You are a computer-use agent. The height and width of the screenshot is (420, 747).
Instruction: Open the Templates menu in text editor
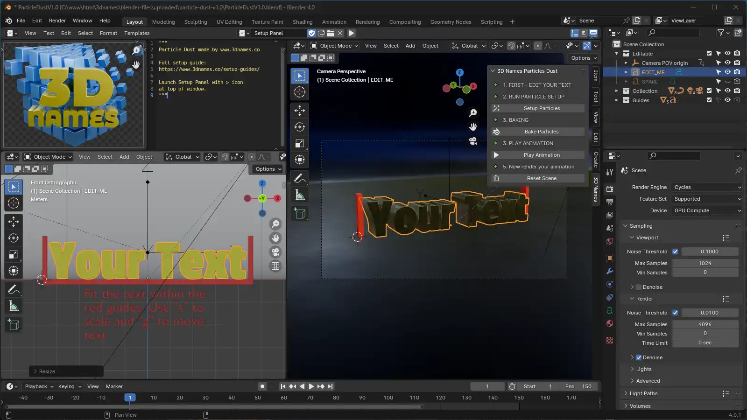137,33
